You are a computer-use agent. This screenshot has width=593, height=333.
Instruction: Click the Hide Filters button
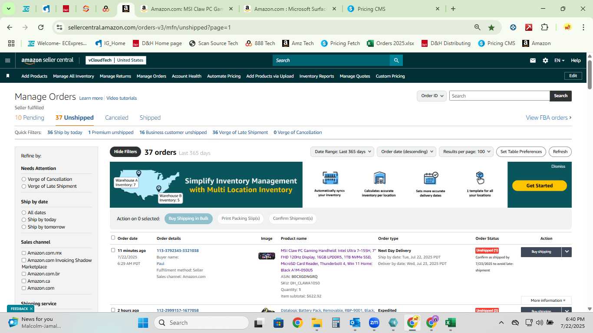click(125, 152)
